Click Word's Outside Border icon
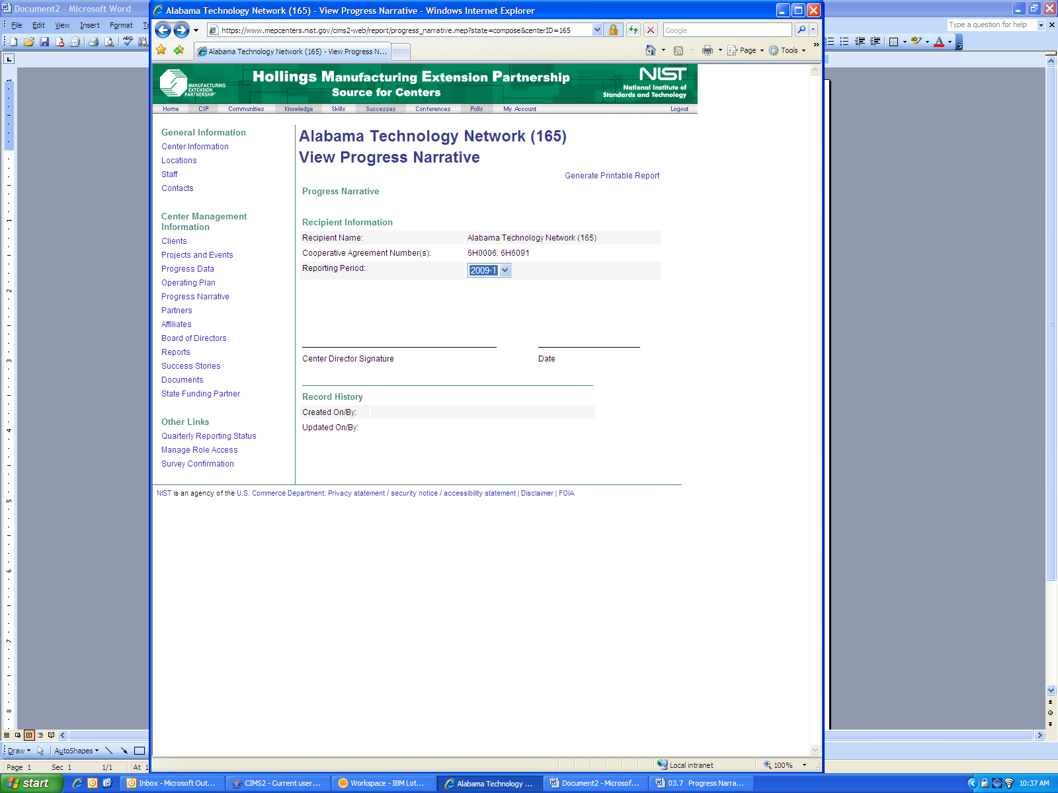Viewport: 1058px width, 793px height. (893, 42)
